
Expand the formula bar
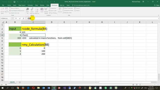pyautogui.click(x=158, y=18)
